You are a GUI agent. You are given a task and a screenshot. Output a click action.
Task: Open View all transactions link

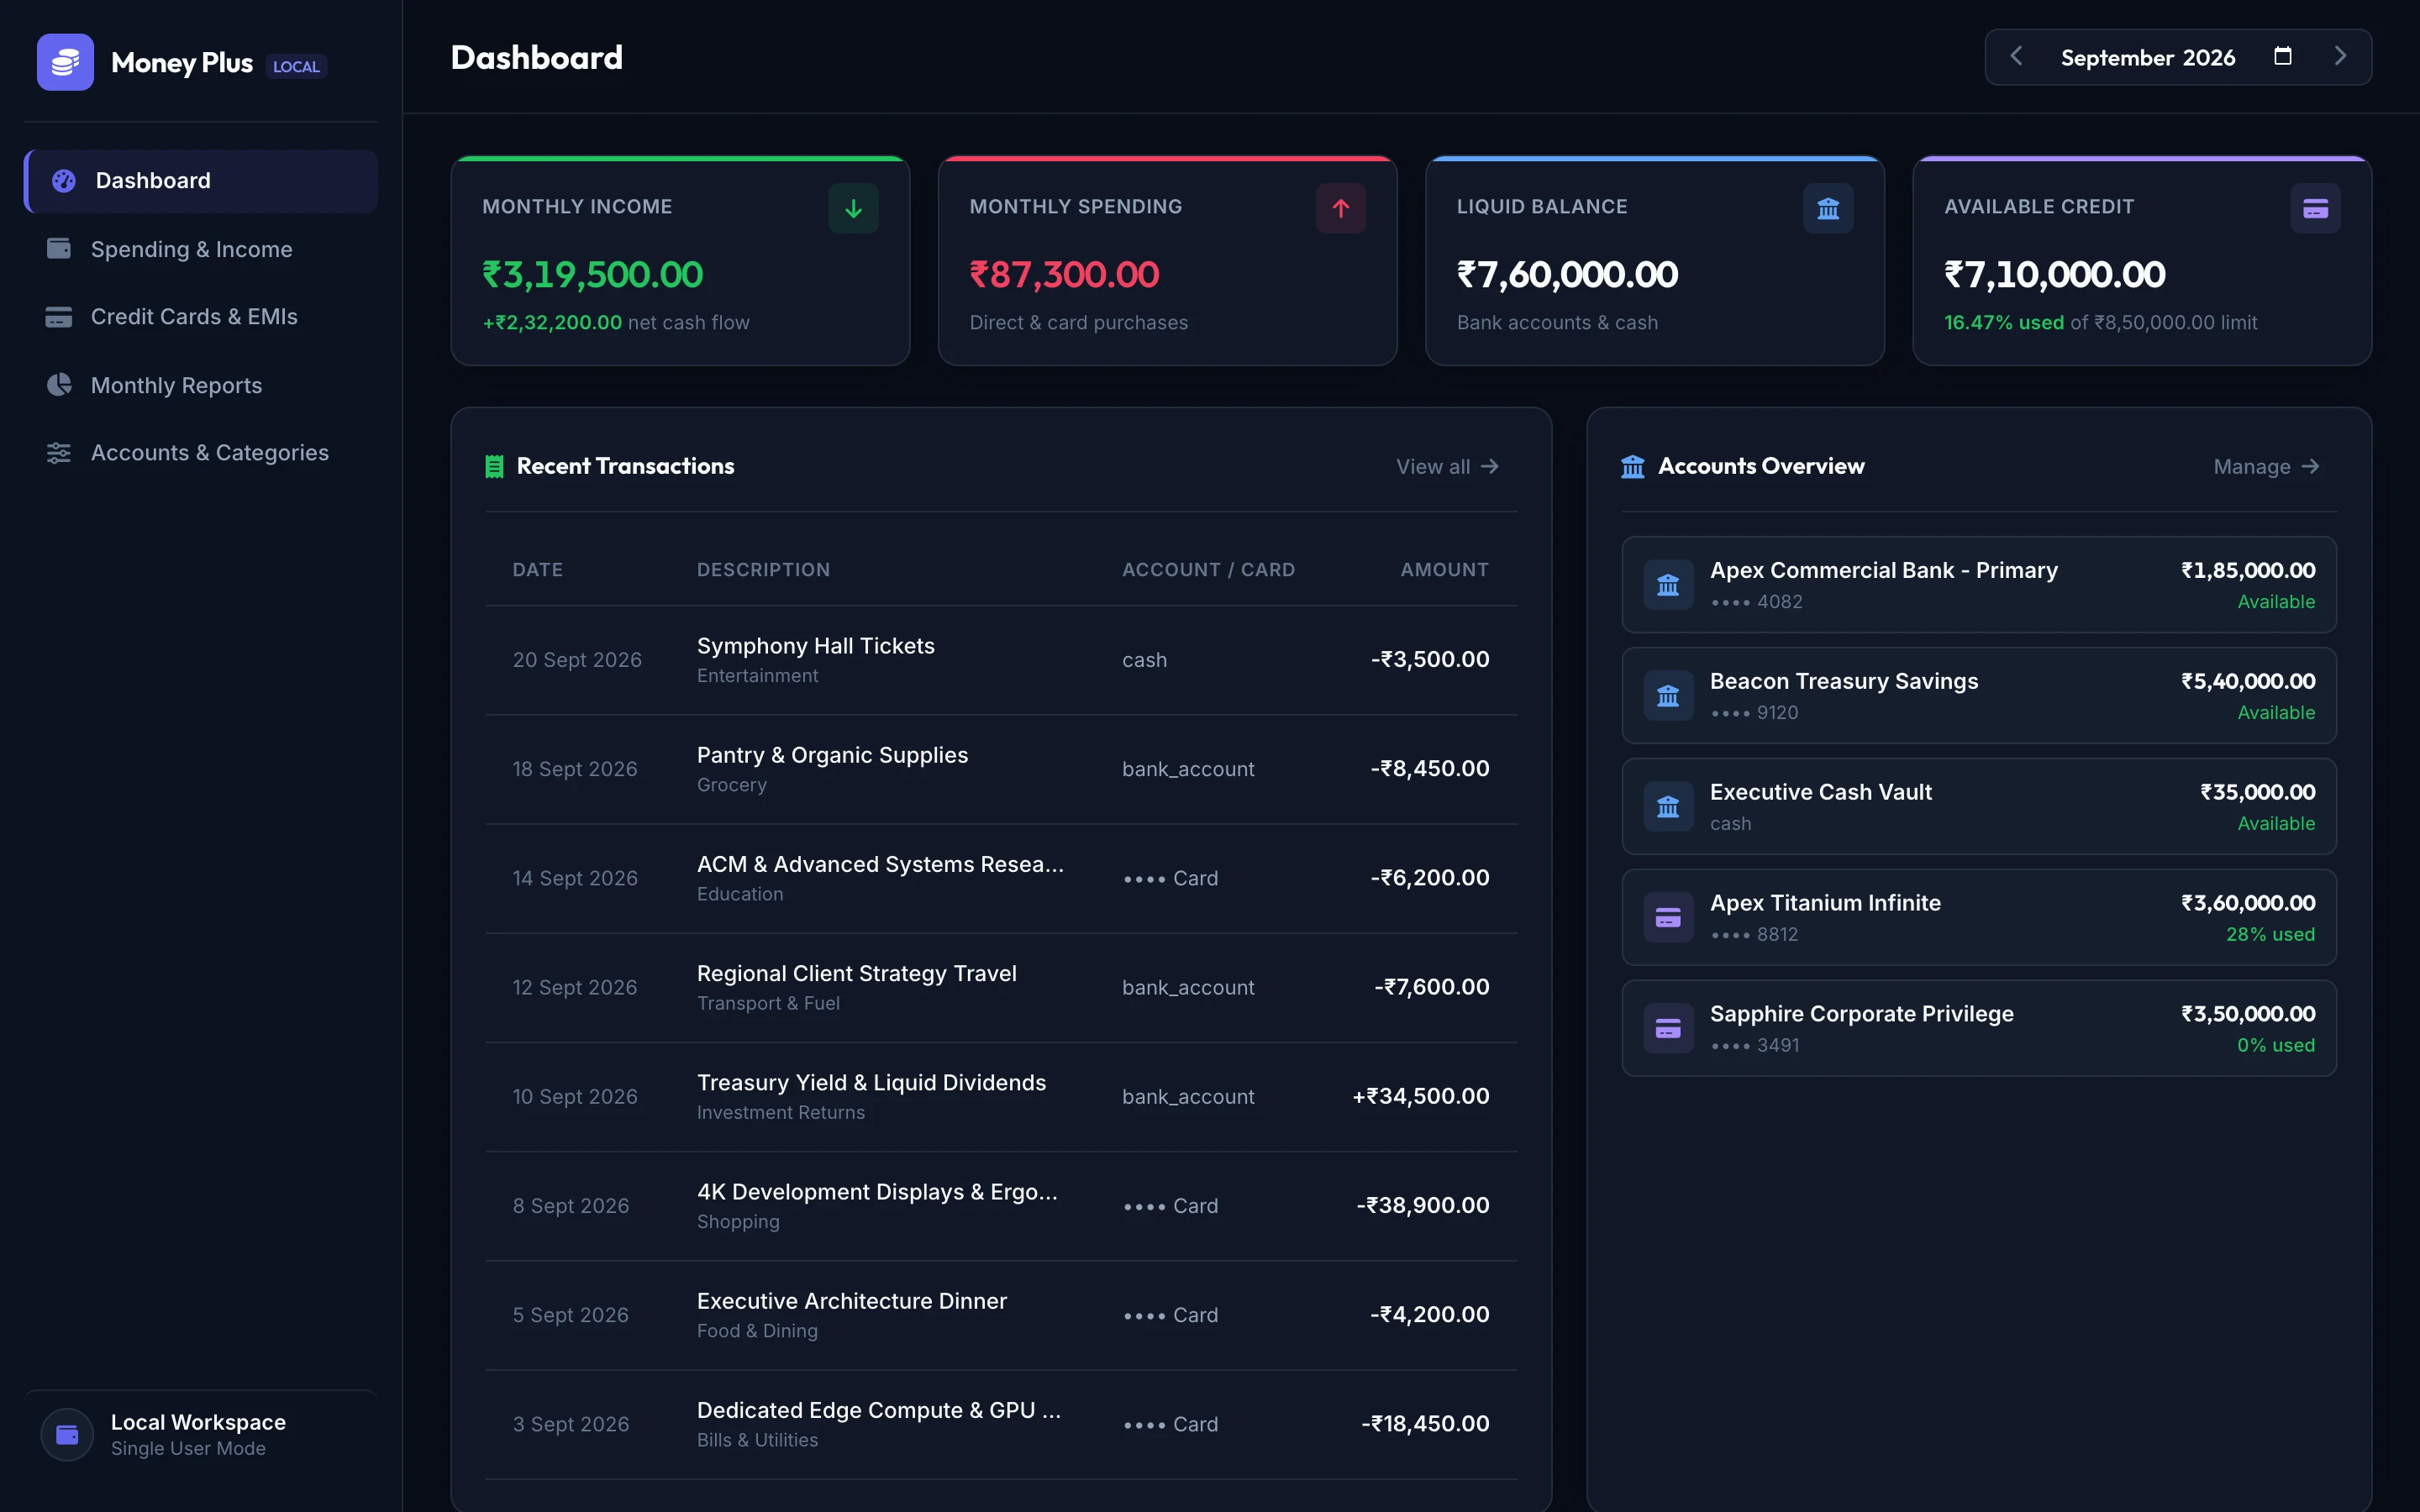pos(1447,467)
